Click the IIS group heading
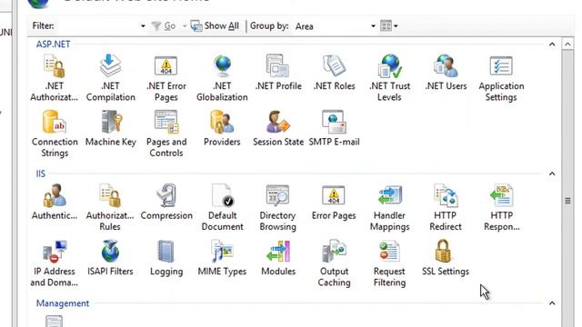This screenshot has width=582, height=327. pos(40,173)
